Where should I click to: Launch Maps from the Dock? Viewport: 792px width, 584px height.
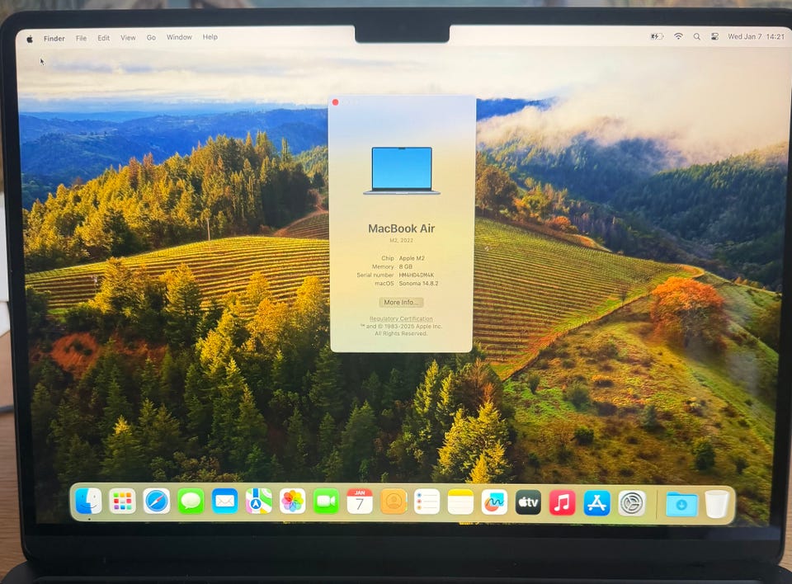pos(258,502)
